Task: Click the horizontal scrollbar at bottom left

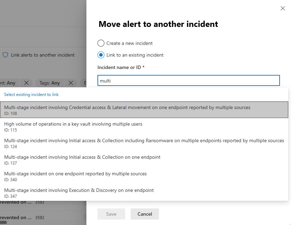Action: pyautogui.click(x=3, y=223)
